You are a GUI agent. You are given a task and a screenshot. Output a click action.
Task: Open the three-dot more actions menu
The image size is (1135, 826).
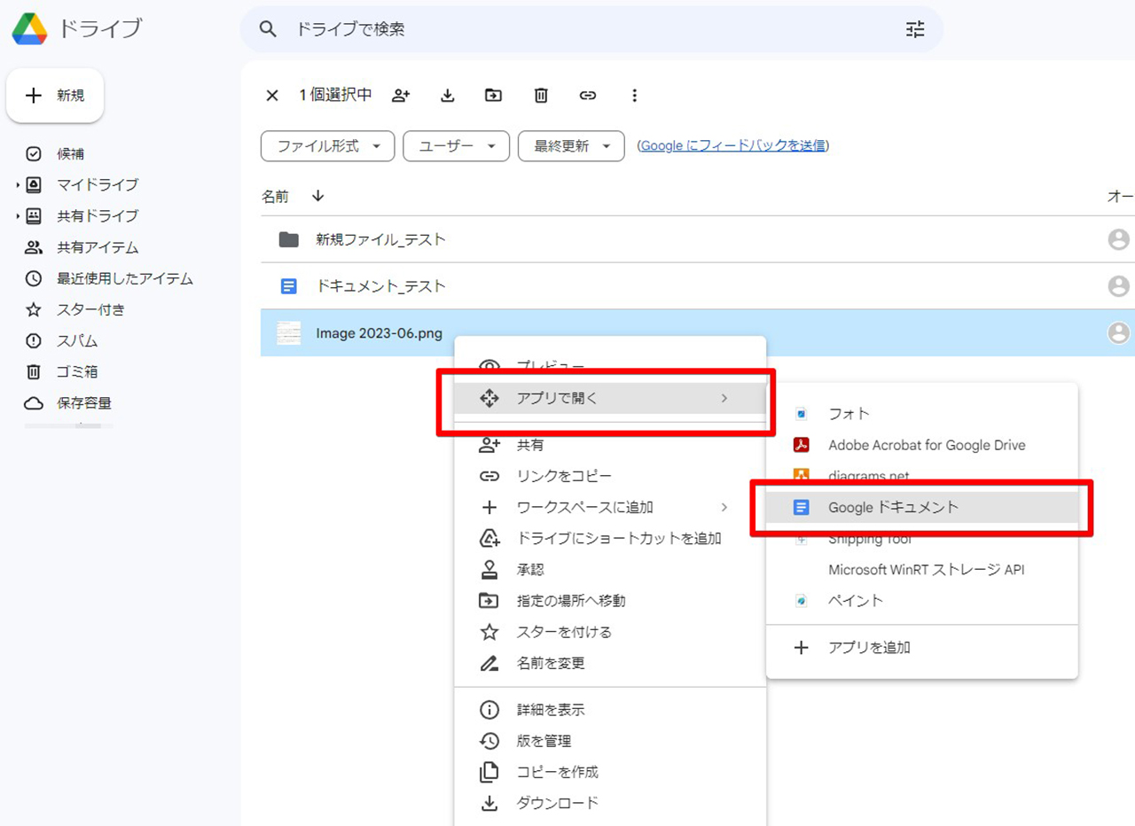[x=634, y=96]
